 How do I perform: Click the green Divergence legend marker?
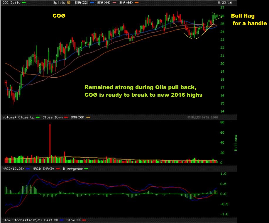click(85, 169)
